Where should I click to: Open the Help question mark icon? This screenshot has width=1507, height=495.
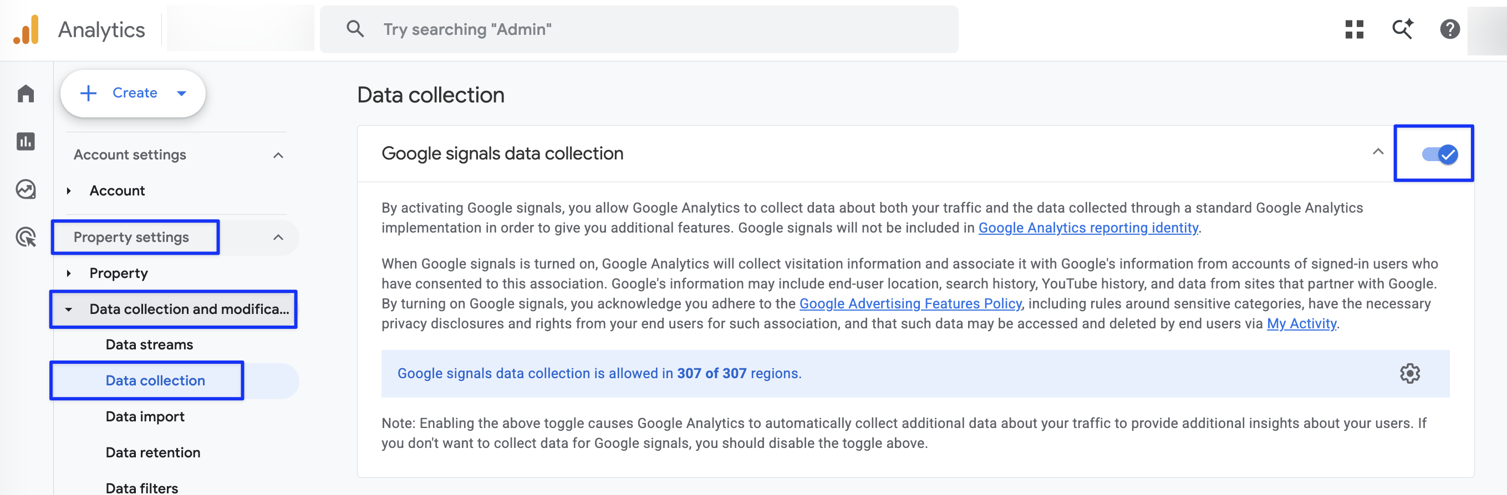point(1450,29)
